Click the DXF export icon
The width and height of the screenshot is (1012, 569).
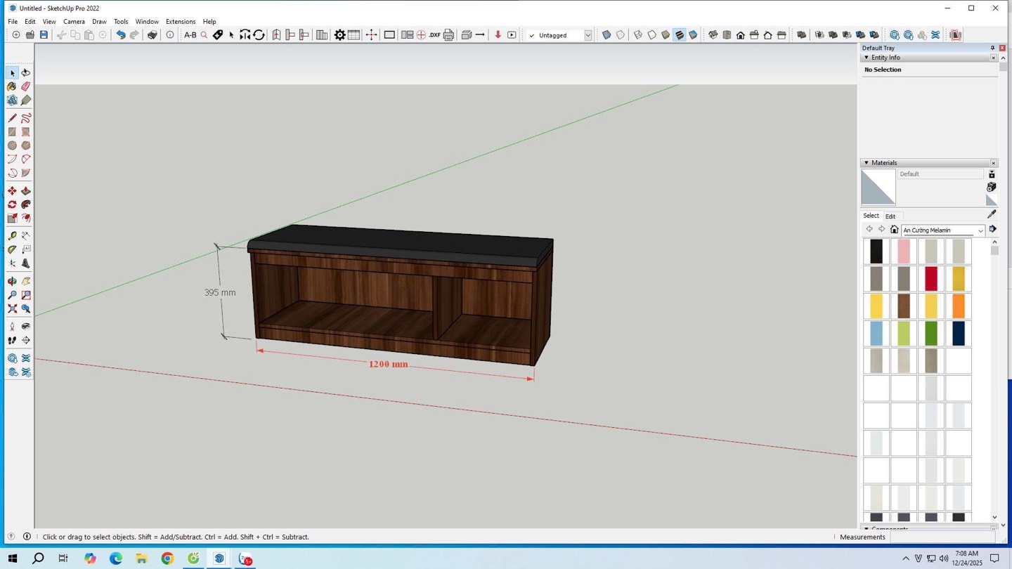coord(434,35)
